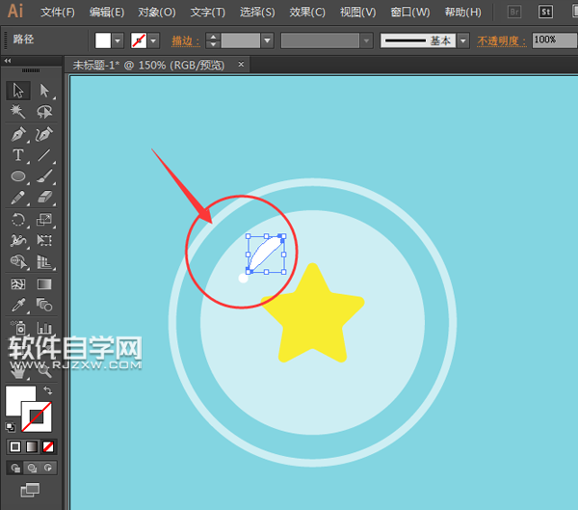Viewport: 578px width, 510px height.
Task: Open the brush definition 基本 dropdown
Action: click(x=463, y=40)
